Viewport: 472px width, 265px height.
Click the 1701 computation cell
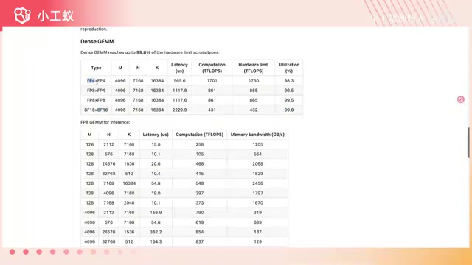pyautogui.click(x=212, y=80)
